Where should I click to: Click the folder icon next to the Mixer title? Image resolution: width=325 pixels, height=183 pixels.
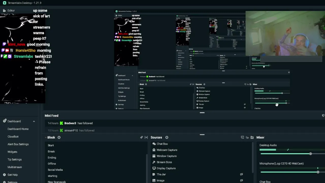[x=252, y=138]
